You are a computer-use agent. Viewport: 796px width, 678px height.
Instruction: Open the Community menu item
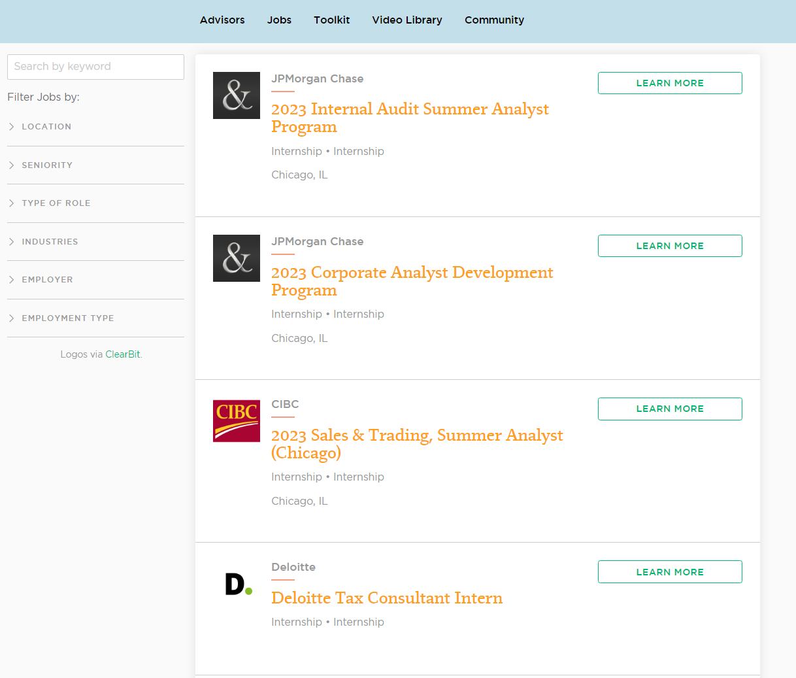(494, 20)
